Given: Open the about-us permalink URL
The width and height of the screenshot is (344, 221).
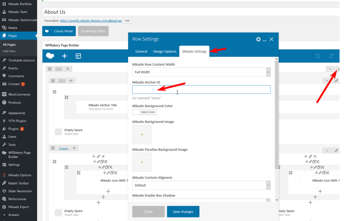Looking at the screenshot, I should [91, 21].
